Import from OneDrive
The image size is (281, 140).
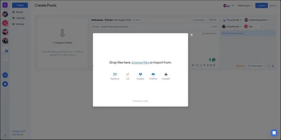pos(153,76)
